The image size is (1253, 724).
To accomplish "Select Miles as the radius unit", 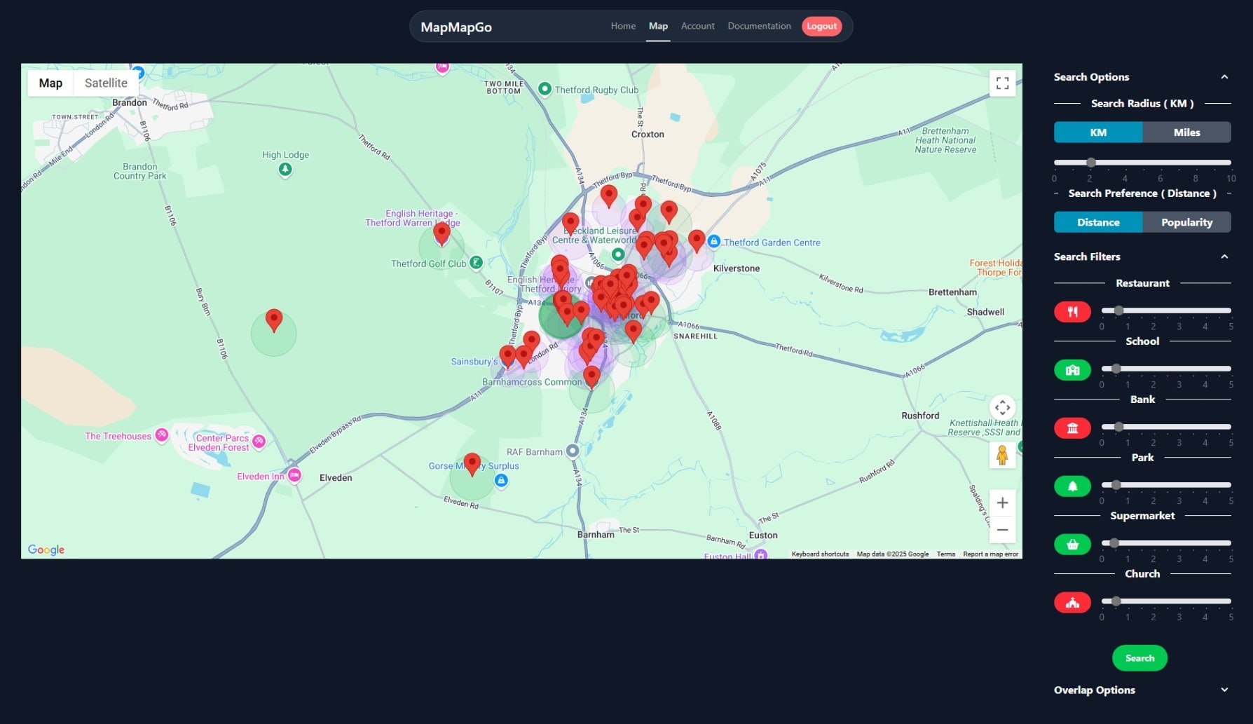I will [x=1186, y=132].
